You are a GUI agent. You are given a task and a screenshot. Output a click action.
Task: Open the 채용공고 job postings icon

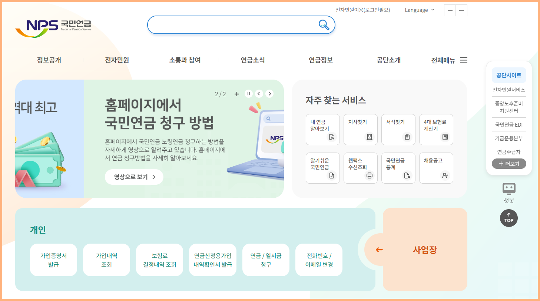(x=436, y=168)
